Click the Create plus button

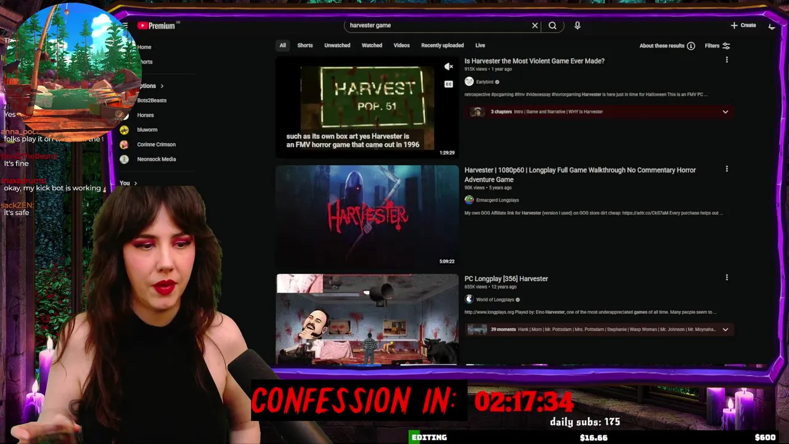(743, 25)
